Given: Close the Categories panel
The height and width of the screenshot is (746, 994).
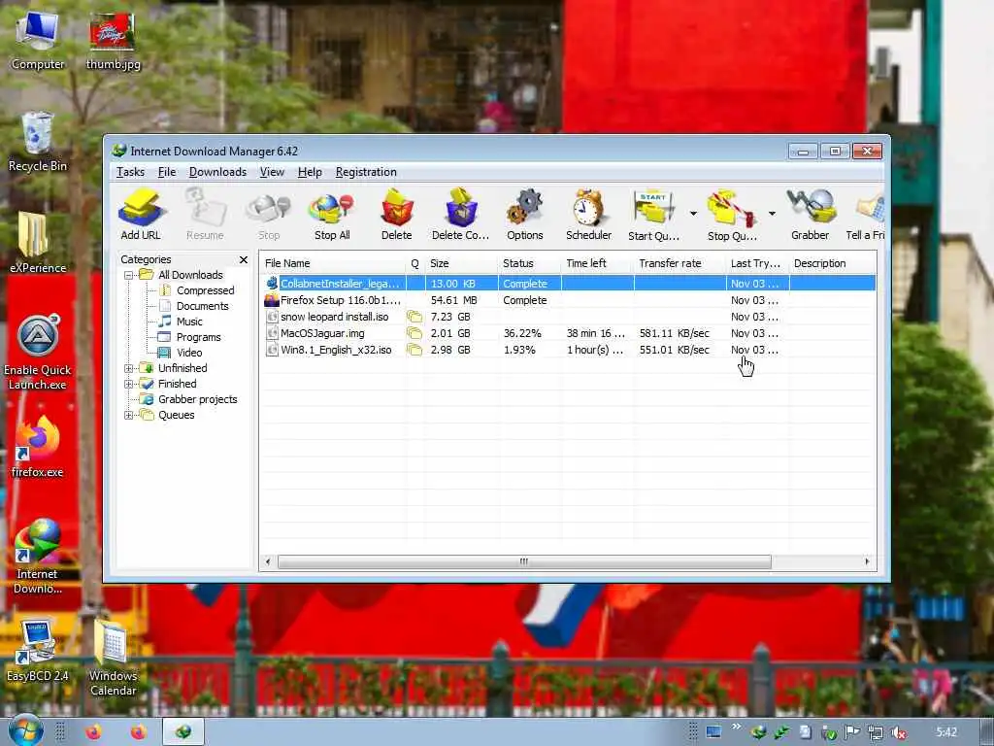Looking at the screenshot, I should pyautogui.click(x=244, y=260).
